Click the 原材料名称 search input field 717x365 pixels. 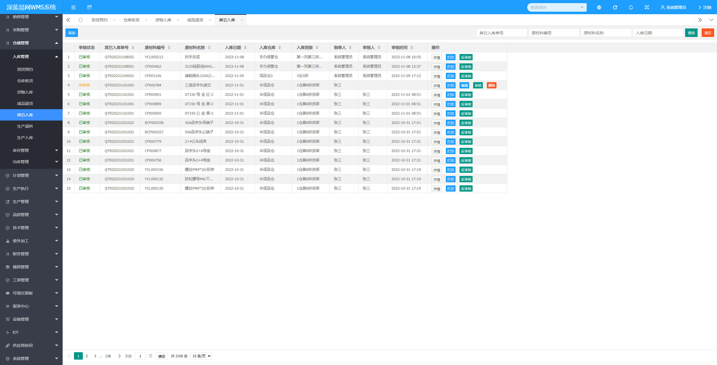(x=606, y=33)
